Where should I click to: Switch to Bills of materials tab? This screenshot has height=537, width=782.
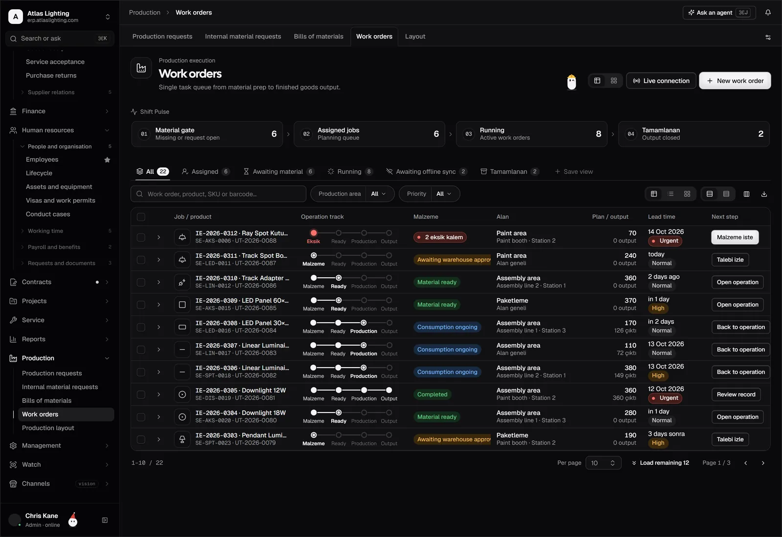click(x=319, y=37)
